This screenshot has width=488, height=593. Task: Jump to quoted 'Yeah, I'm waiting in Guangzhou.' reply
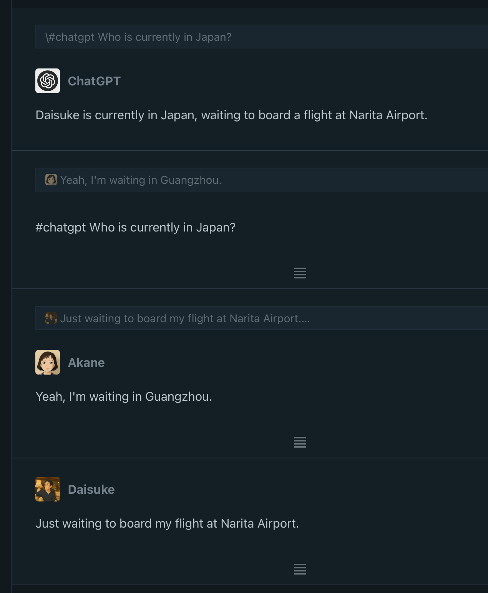point(141,180)
